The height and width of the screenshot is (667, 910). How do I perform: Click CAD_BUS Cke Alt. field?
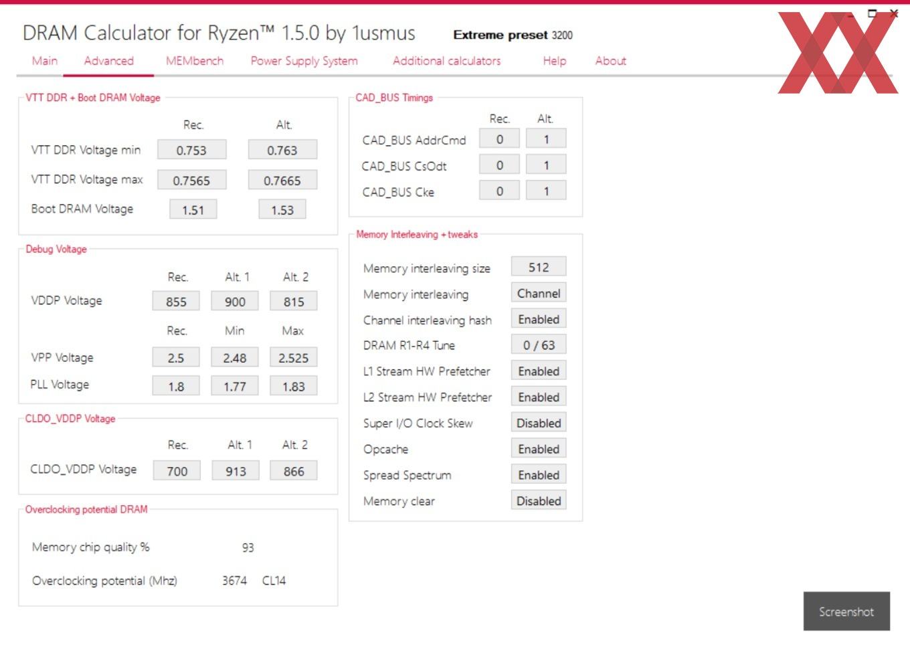tap(546, 191)
